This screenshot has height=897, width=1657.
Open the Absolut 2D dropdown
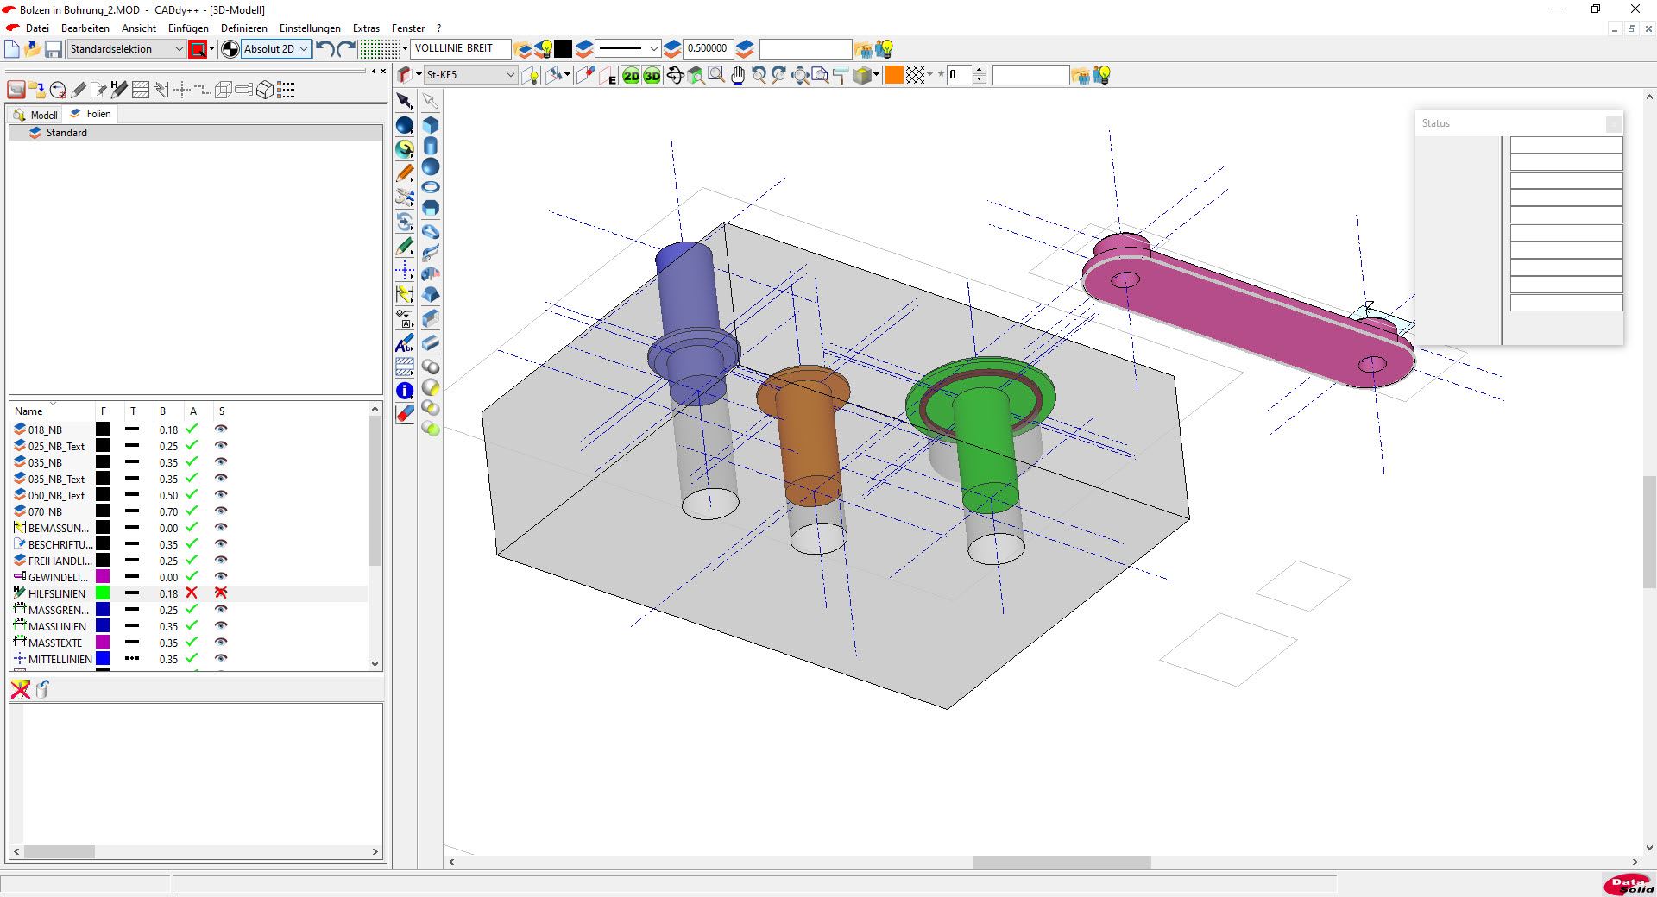click(x=276, y=49)
